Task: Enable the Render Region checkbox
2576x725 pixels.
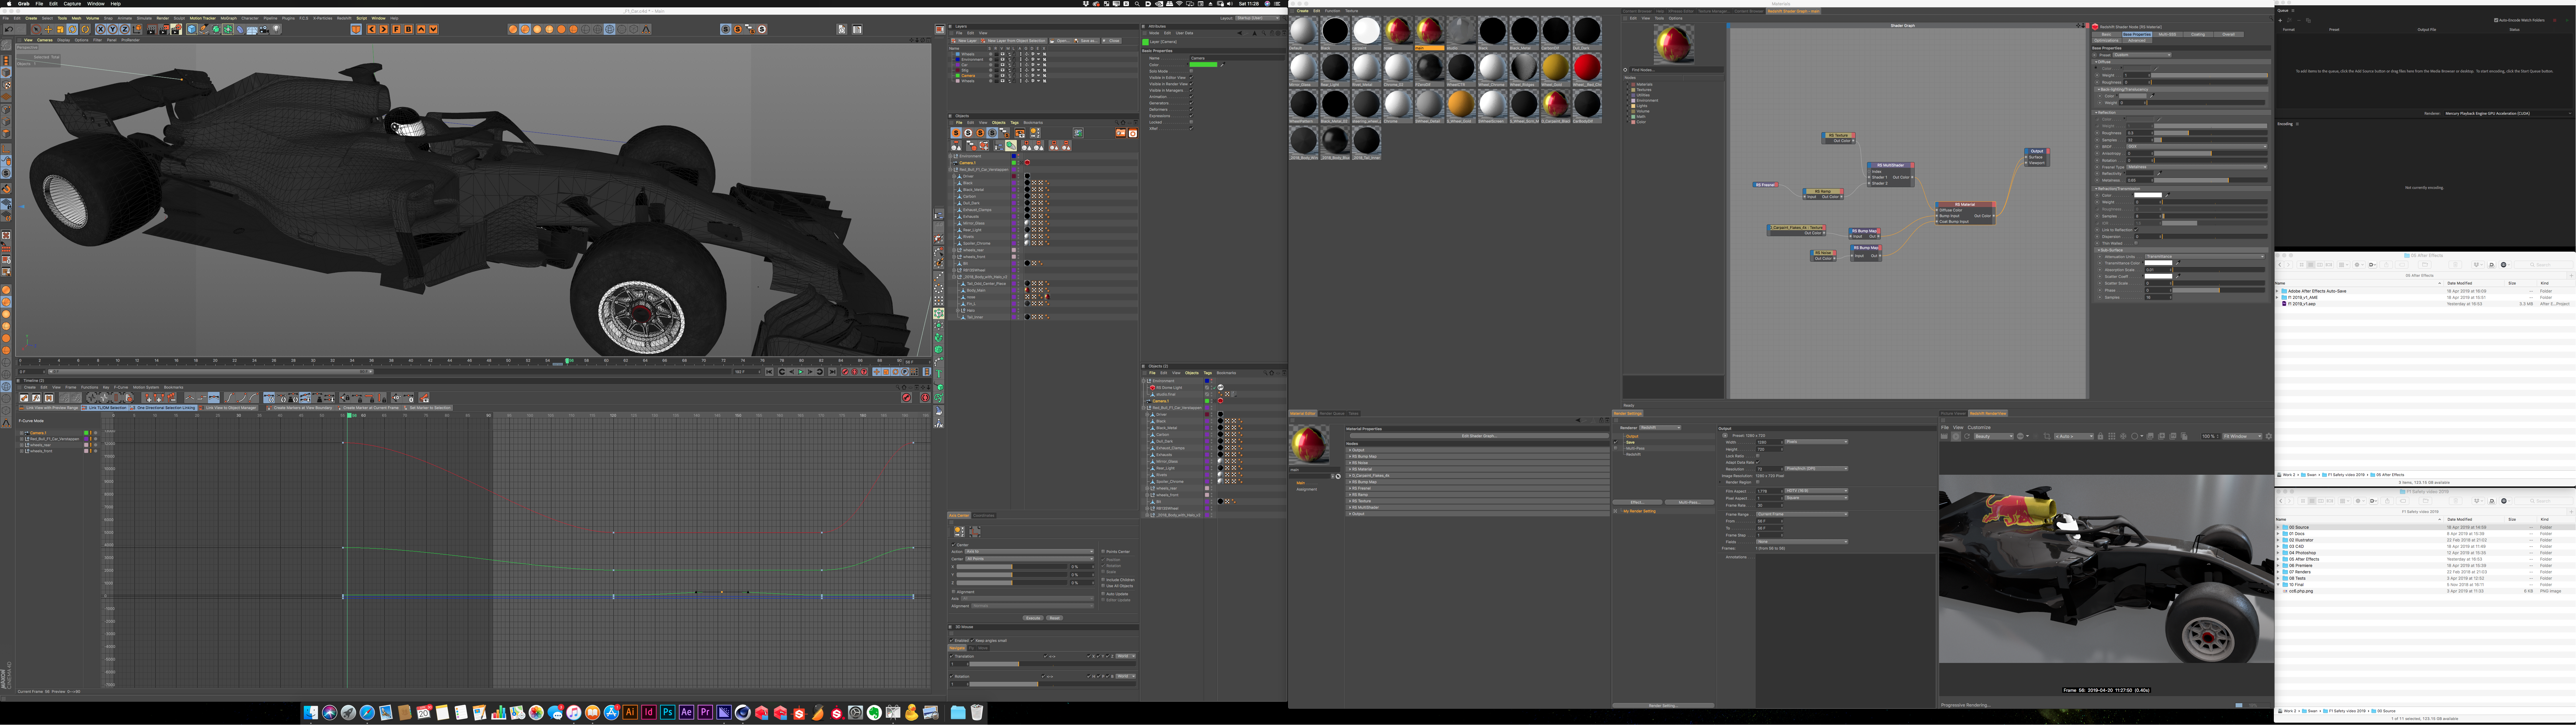Action: (1758, 482)
